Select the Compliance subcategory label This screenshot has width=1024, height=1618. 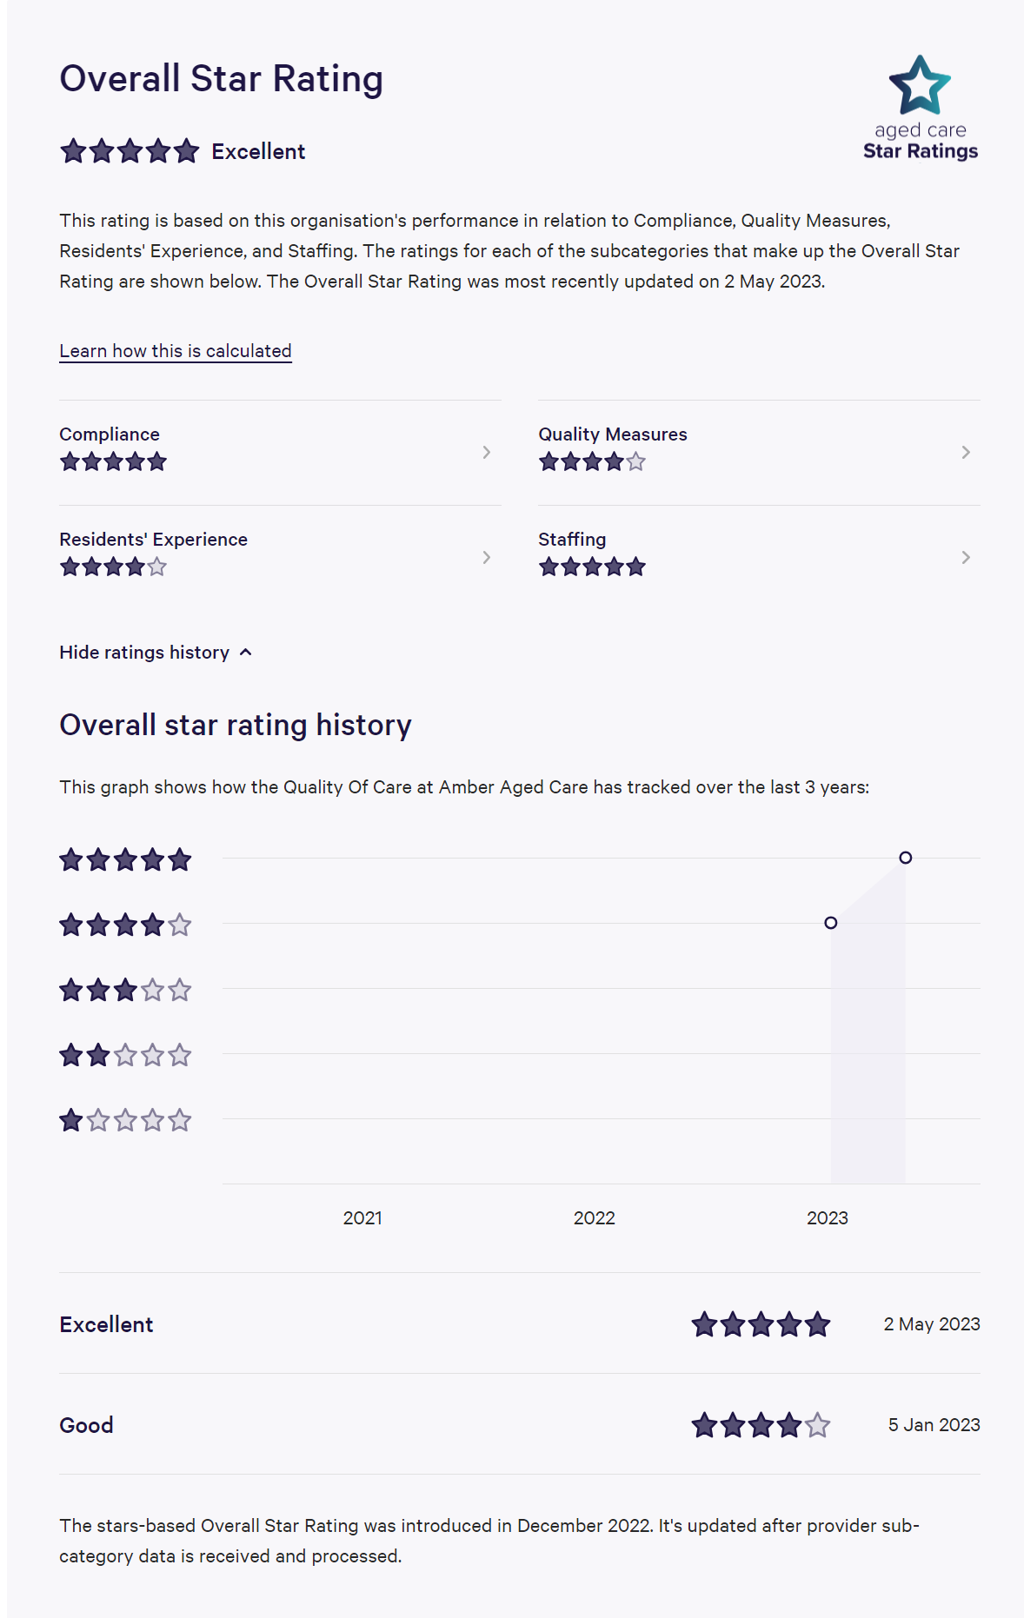click(x=110, y=434)
